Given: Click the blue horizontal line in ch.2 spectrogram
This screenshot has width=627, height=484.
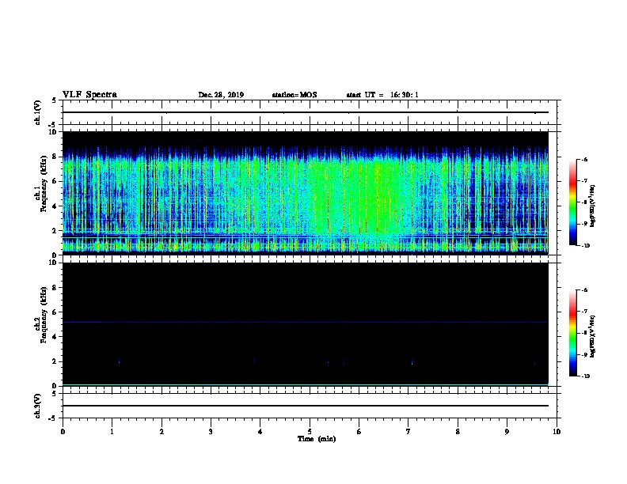Looking at the screenshot, I should [x=305, y=322].
